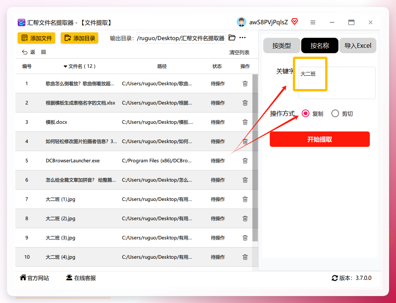Select 复制 radio option
Screen dimensions: 396x303
pyautogui.click(x=306, y=114)
